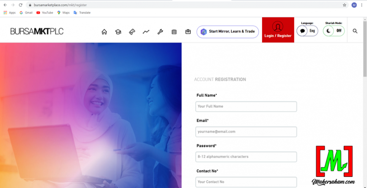
Task: Click the upward trend chart icon
Action: point(146,32)
